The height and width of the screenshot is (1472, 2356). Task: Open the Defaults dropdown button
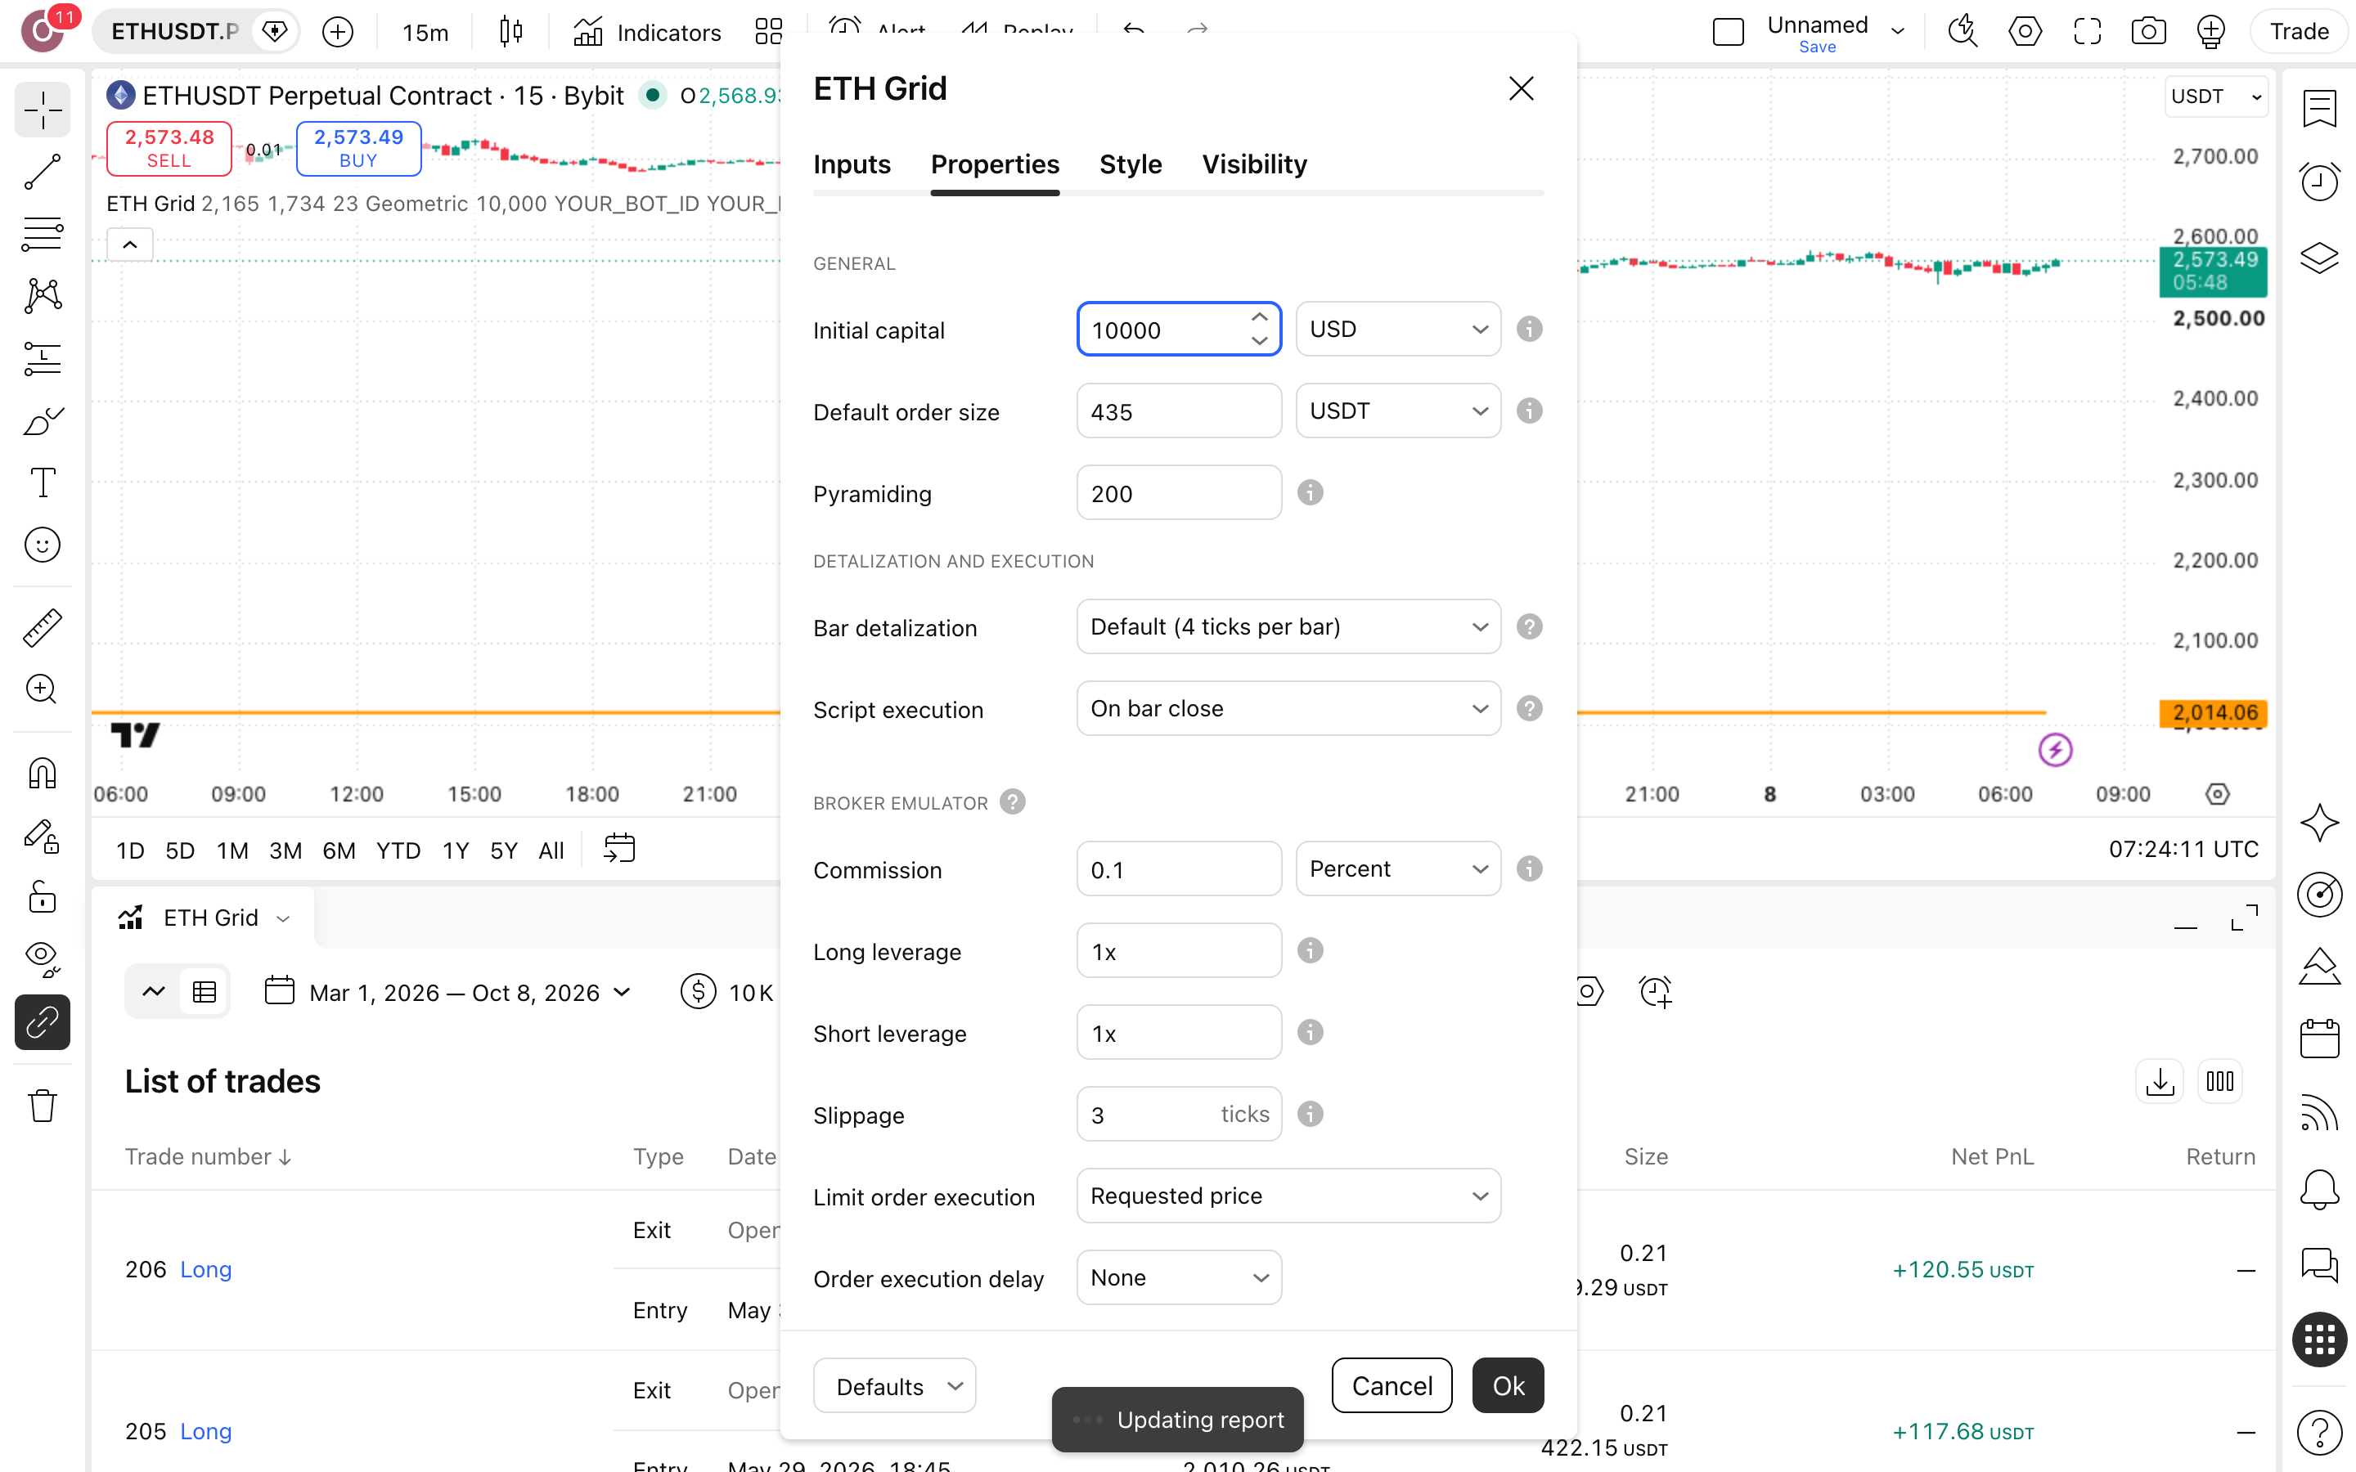(893, 1386)
